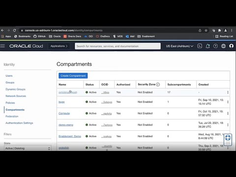Reload the page
Viewport: 236px width, 177px height.
(14, 30)
